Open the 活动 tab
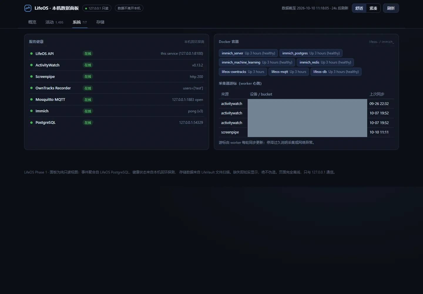 [x=54, y=22]
